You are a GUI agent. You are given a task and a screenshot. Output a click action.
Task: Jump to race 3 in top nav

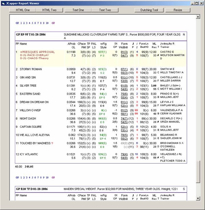(27, 23)
